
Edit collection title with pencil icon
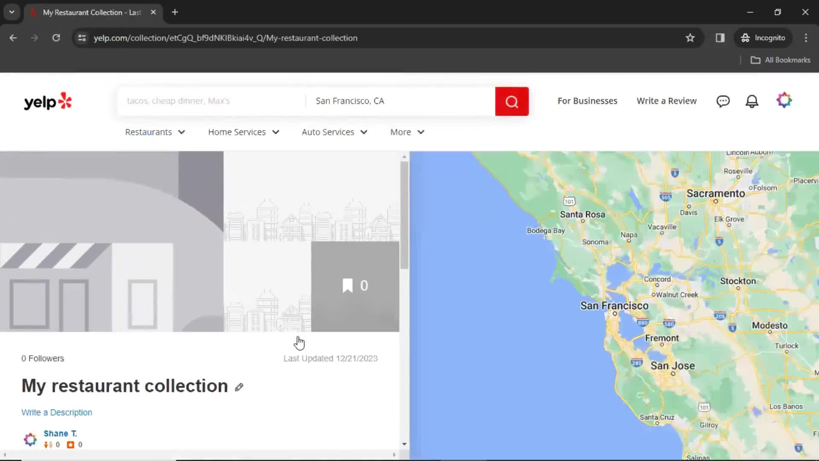click(x=239, y=387)
